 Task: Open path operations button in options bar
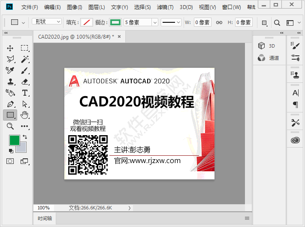click(264, 23)
